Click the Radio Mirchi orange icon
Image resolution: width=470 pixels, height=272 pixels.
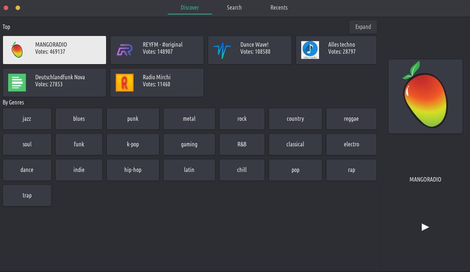(x=124, y=83)
